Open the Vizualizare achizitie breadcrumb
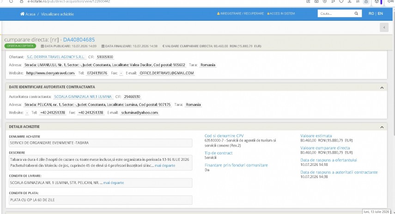The height and width of the screenshot is (214, 395). [x=57, y=14]
